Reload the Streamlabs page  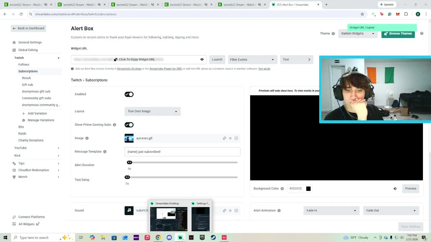click(21, 14)
